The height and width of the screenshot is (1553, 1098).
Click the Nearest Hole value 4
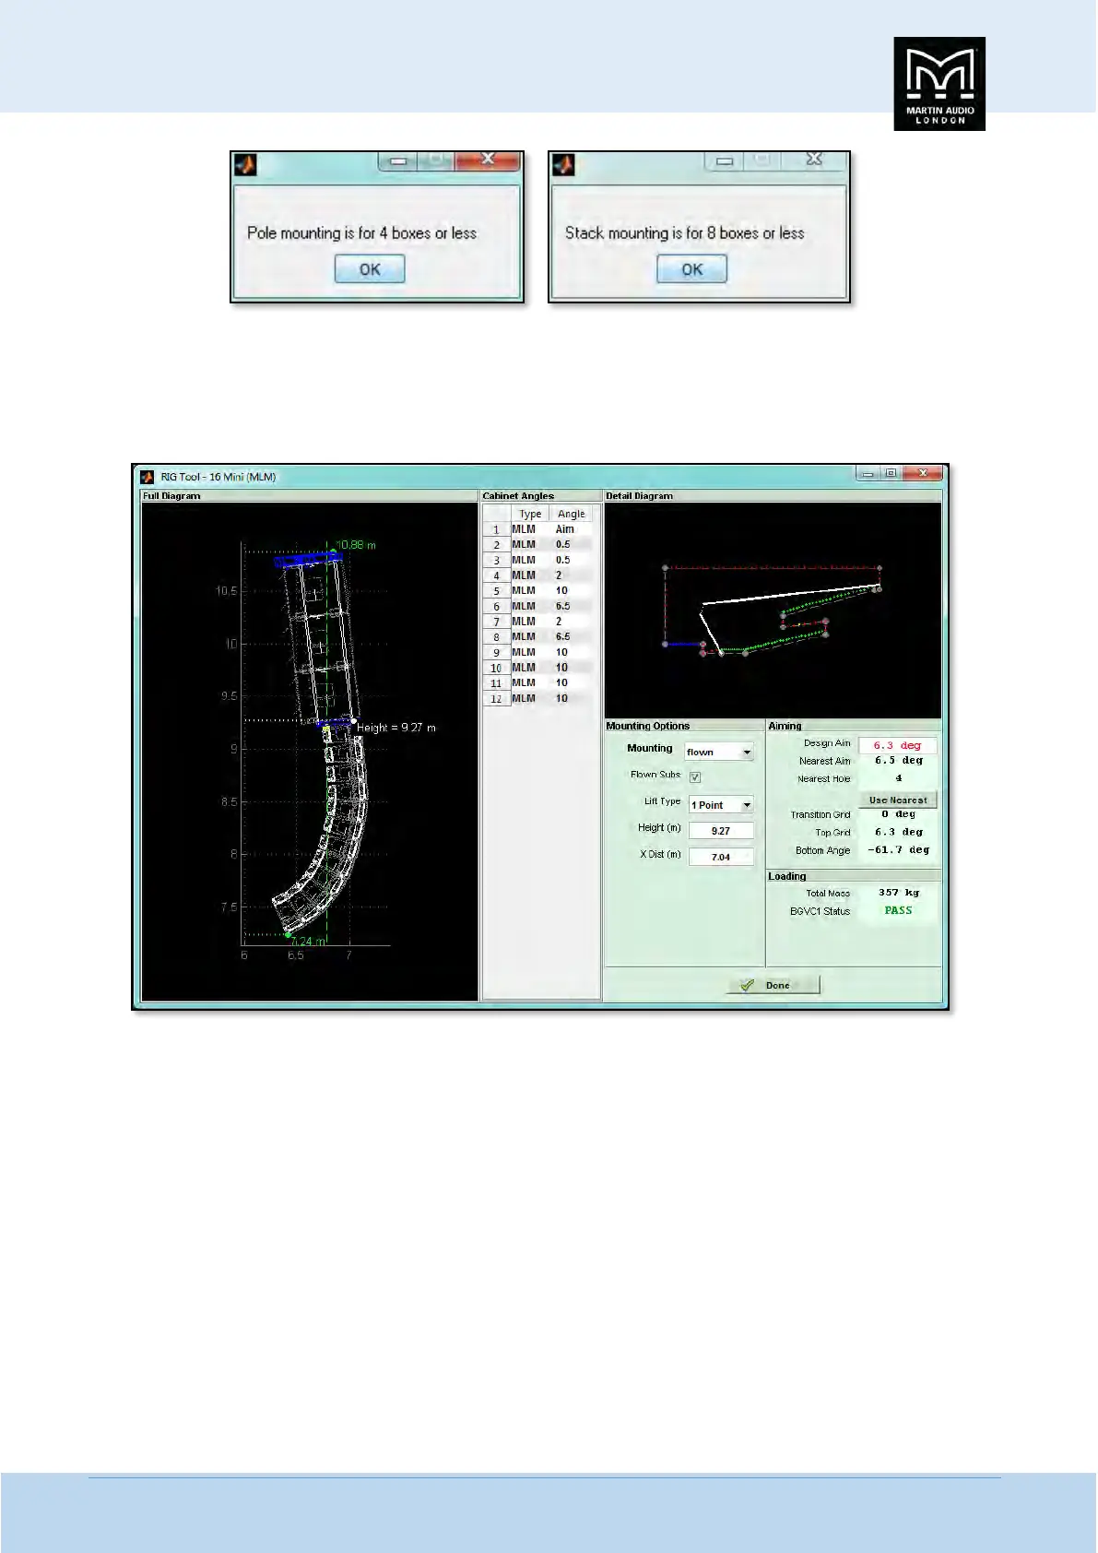tap(899, 778)
